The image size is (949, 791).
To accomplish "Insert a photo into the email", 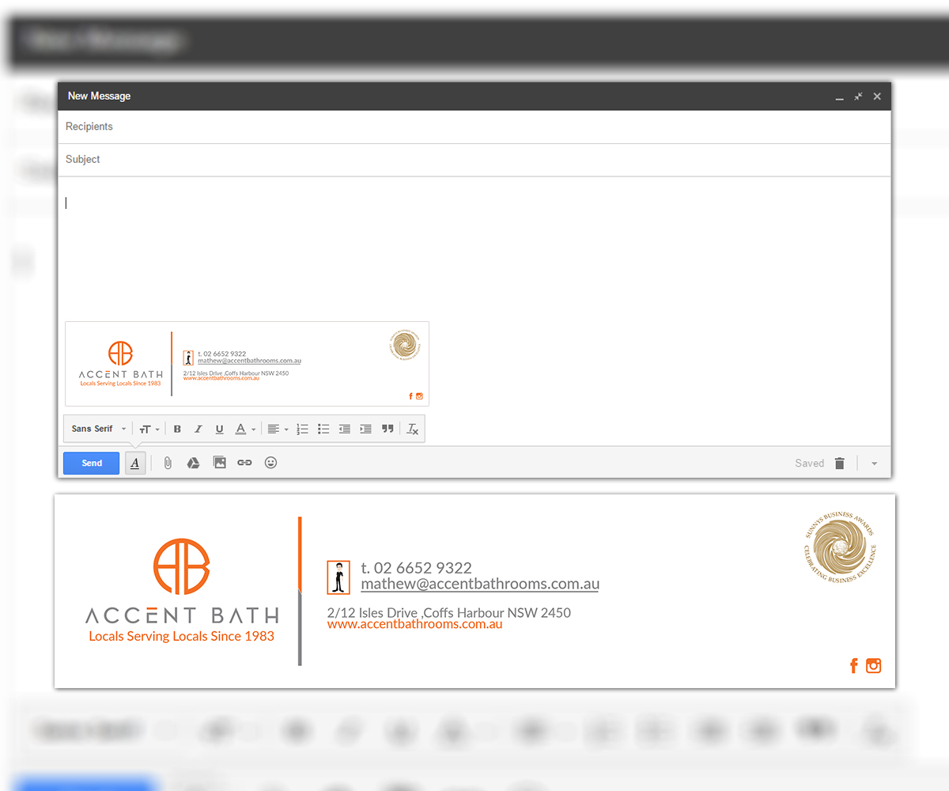I will coord(219,463).
